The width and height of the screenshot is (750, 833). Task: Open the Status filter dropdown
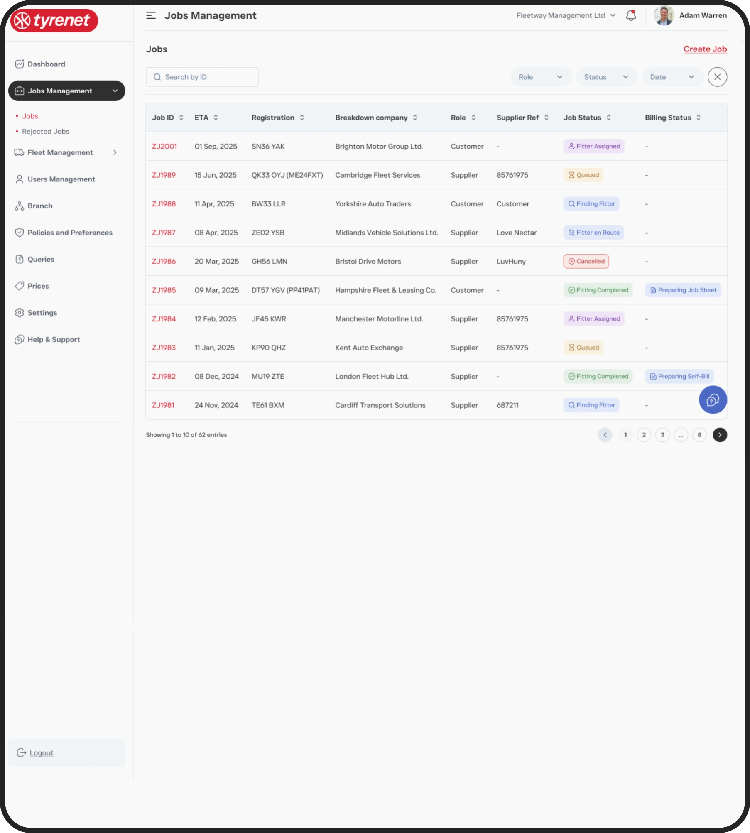[606, 77]
